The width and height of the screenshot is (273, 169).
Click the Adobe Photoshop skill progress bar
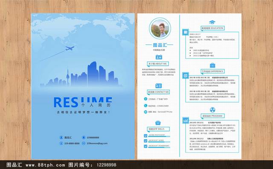tap(159, 137)
